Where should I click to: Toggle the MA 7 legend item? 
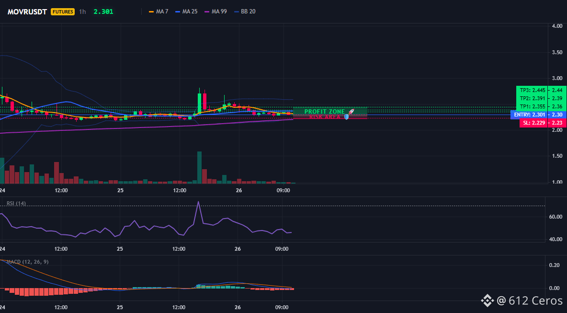coord(159,12)
